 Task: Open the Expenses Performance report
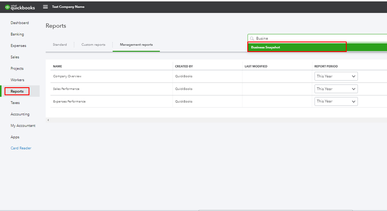69,102
